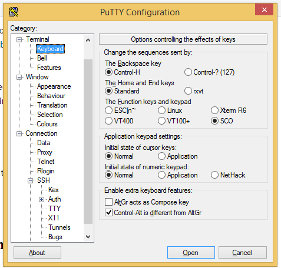Collapse the Window category node

pos(19,77)
